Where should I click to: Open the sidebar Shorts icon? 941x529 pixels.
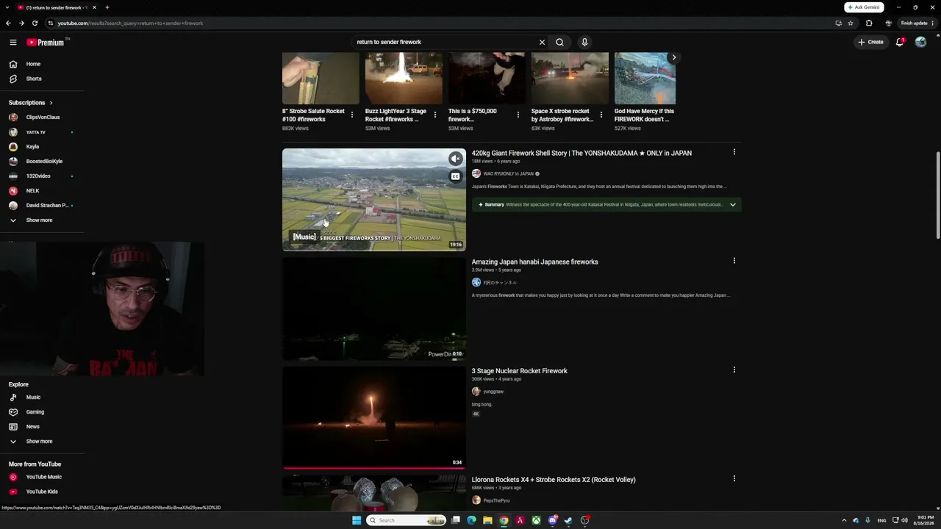[12, 79]
